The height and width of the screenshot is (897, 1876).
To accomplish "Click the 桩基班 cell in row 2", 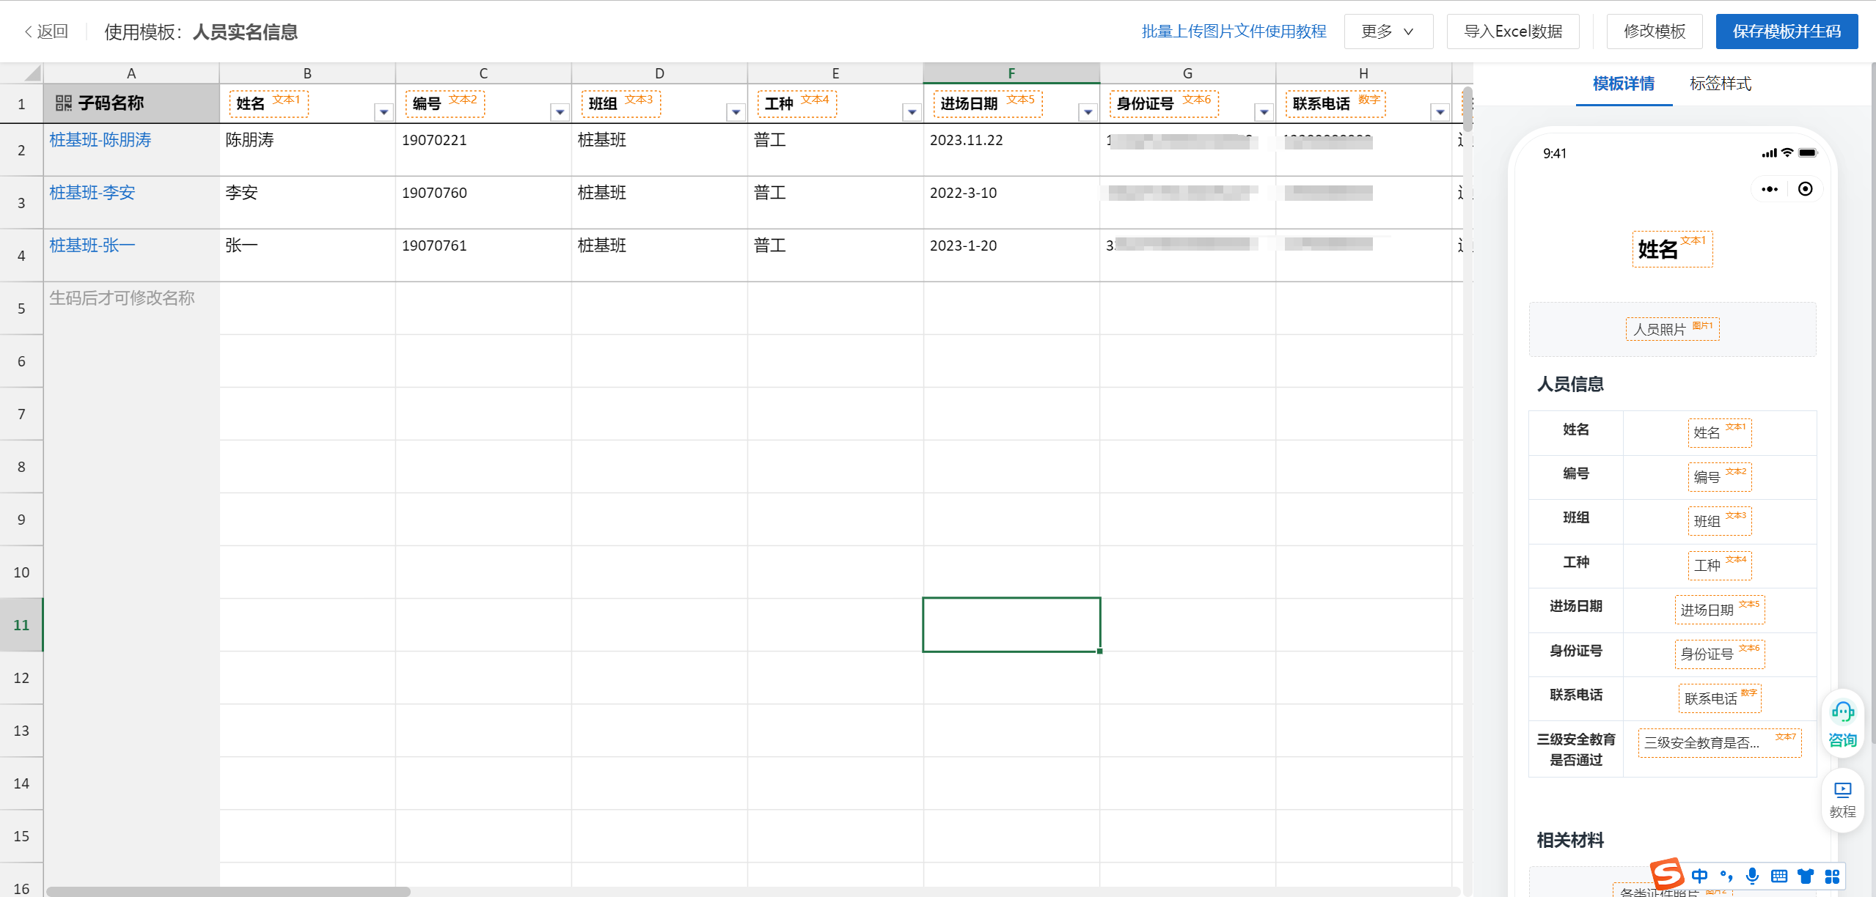I will tap(659, 149).
